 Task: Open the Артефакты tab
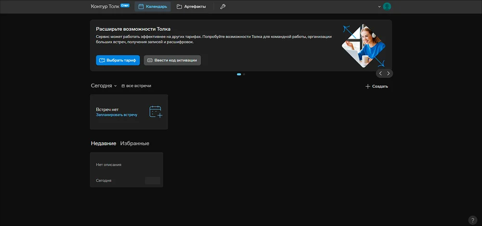(x=191, y=6)
